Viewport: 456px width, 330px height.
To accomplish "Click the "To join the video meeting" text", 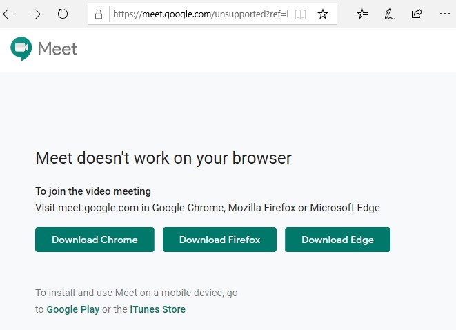I will pos(93,191).
